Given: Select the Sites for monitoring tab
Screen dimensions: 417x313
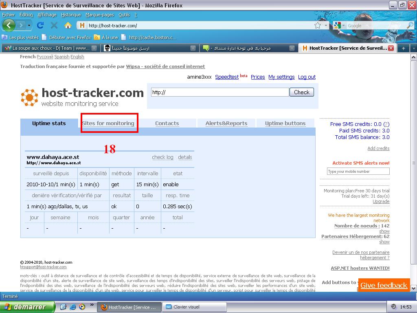Looking at the screenshot, I should [x=108, y=123].
